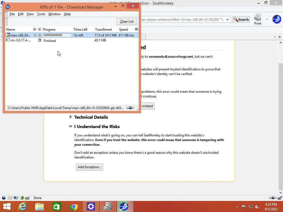The height and width of the screenshot is (212, 283).
Task: Click the Search button in the browser
Action: [241, 20]
